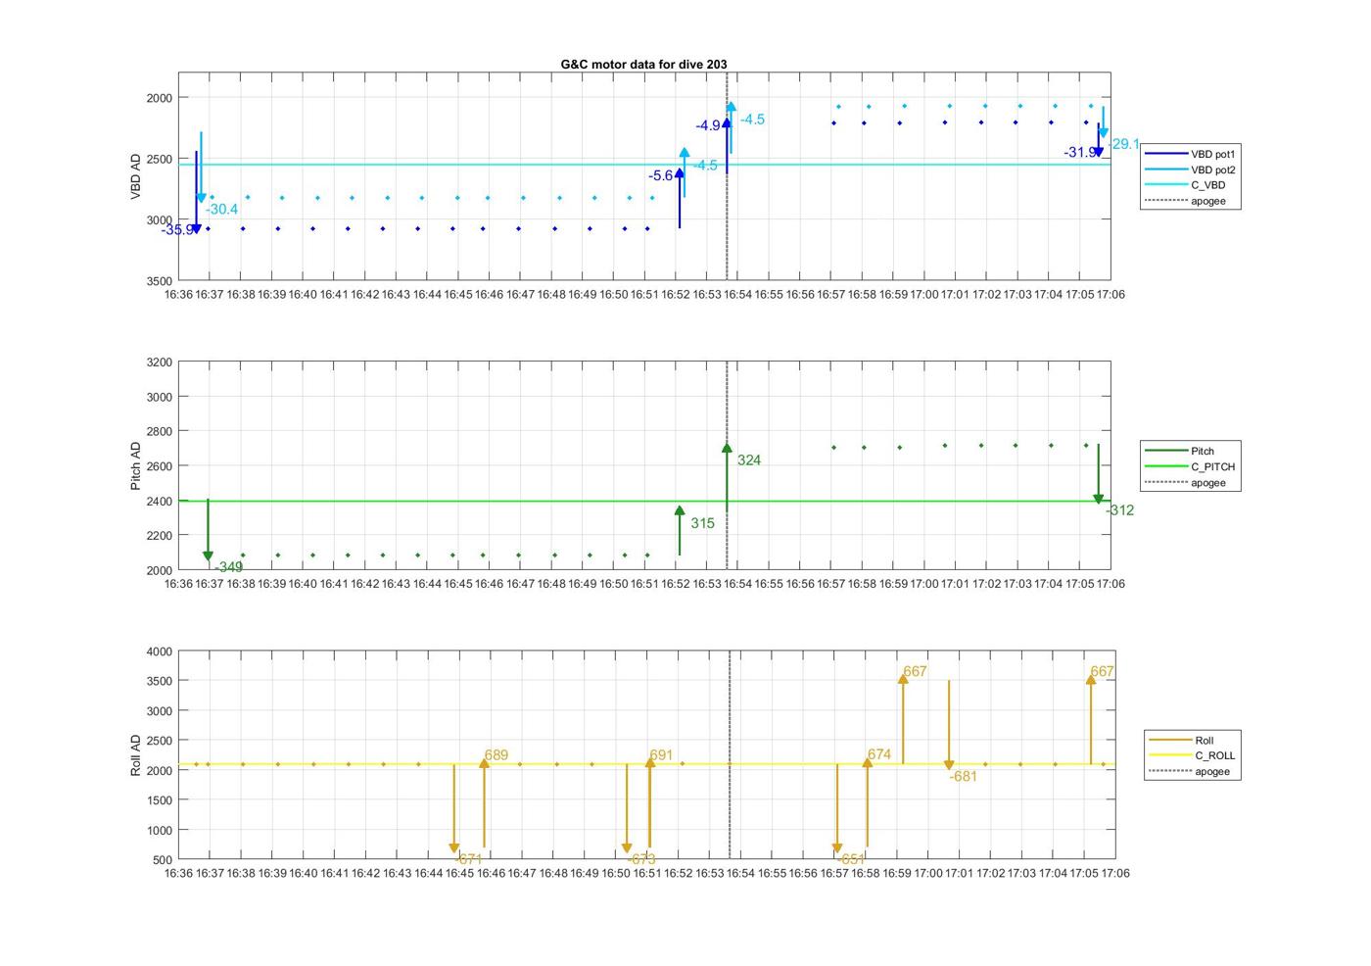Click the 'Roll AD' y-axis label
The image size is (1371, 966).
(x=136, y=755)
